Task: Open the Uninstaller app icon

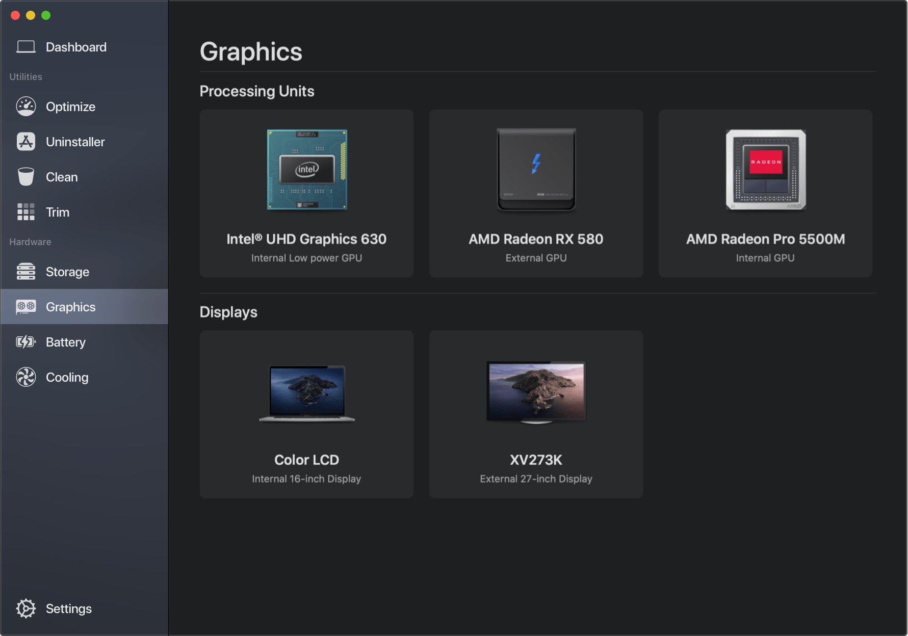Action: (25, 142)
